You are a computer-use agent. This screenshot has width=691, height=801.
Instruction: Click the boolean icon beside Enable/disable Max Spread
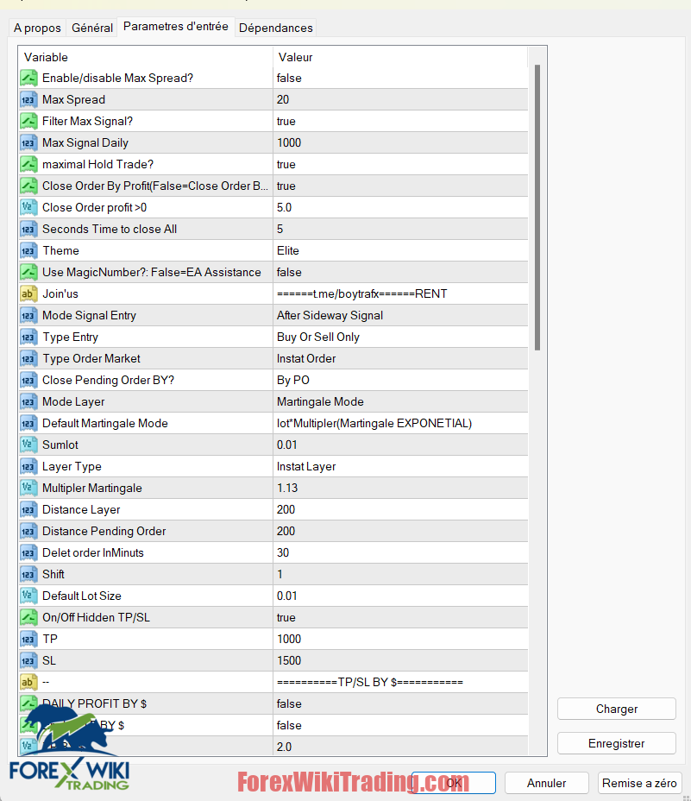point(28,78)
